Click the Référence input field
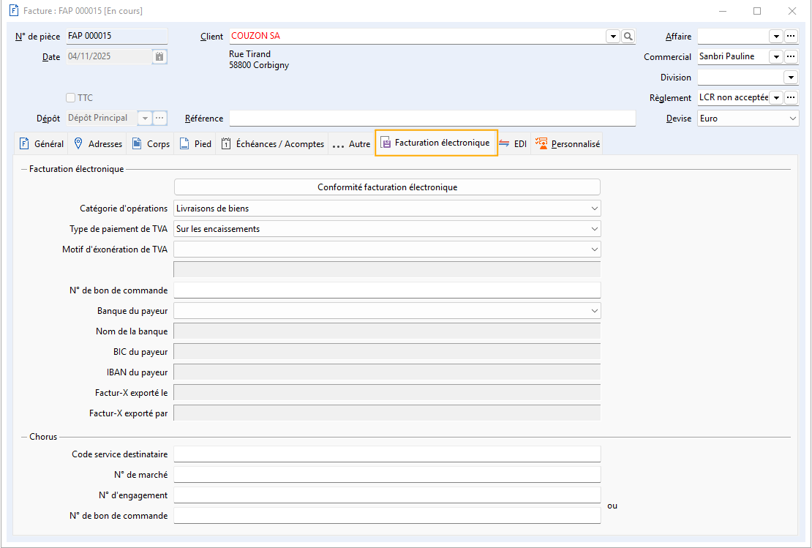Image resolution: width=812 pixels, height=548 pixels. pos(432,119)
